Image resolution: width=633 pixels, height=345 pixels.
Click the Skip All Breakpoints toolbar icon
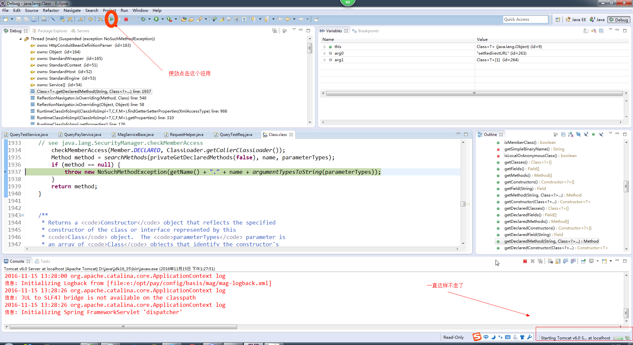[x=53, y=19]
